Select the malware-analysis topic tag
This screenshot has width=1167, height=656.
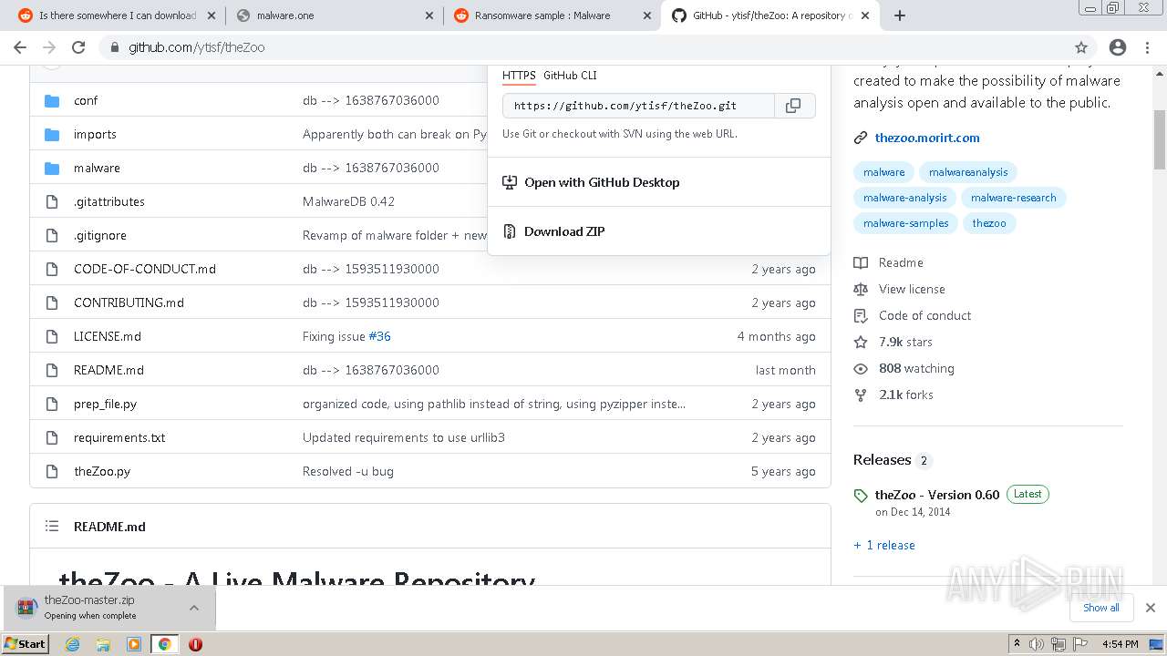point(904,198)
